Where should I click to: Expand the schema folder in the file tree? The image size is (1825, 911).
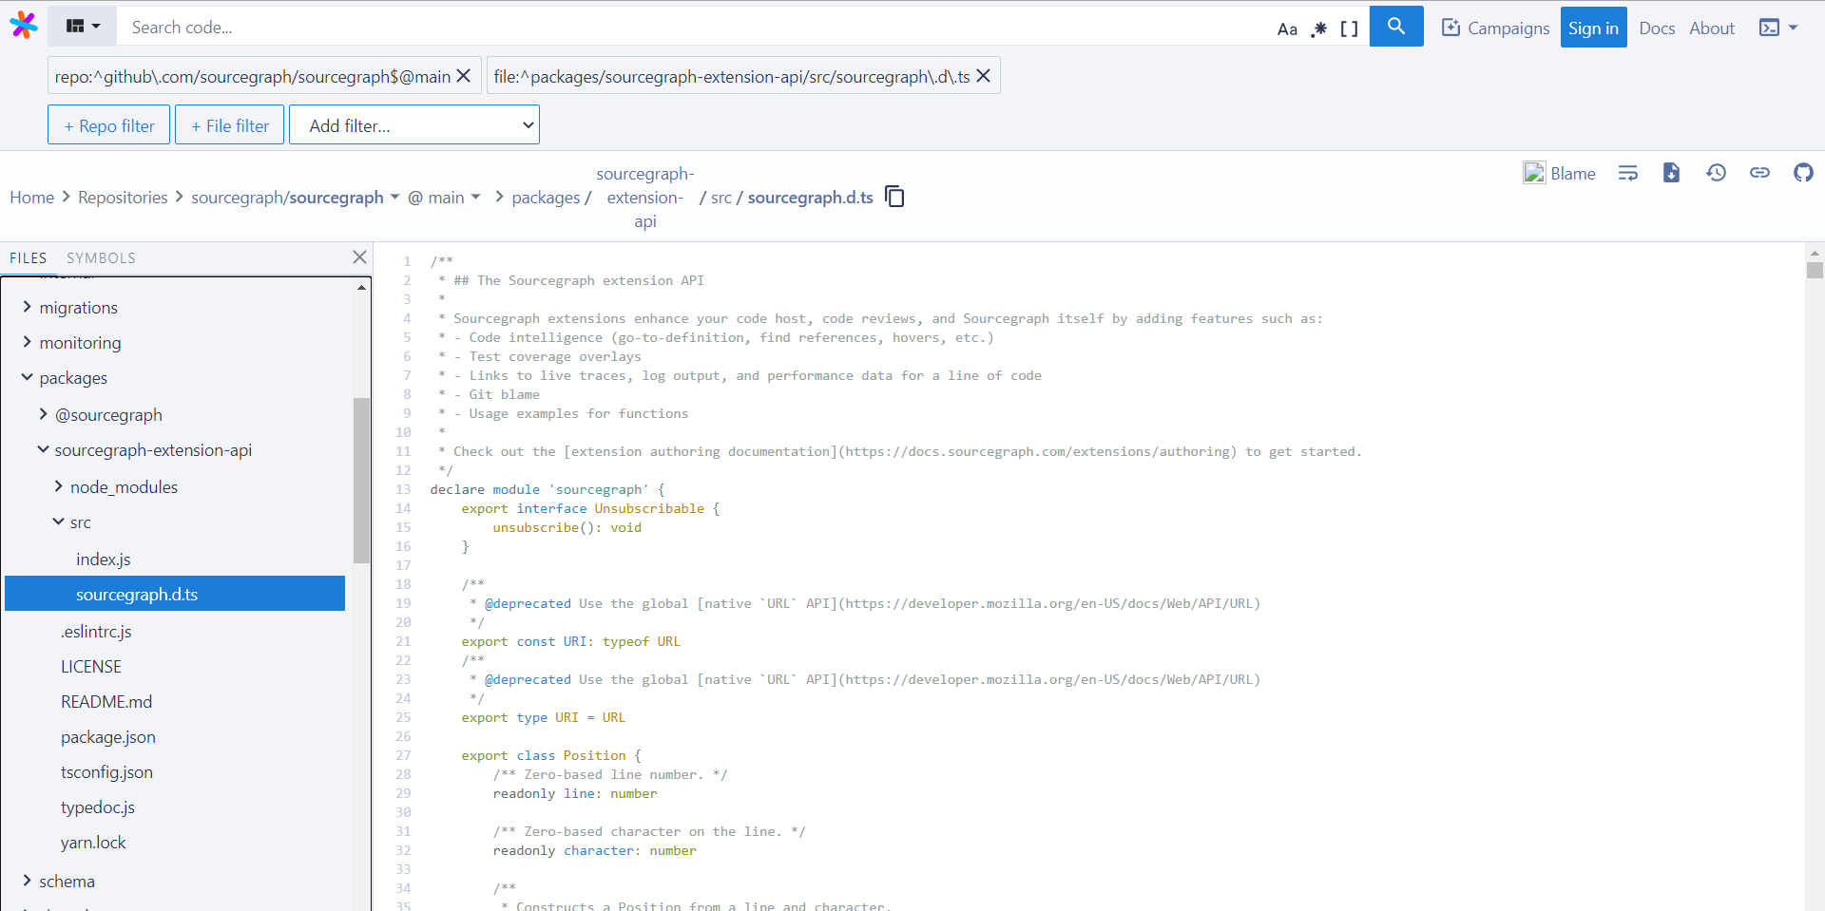[27, 881]
